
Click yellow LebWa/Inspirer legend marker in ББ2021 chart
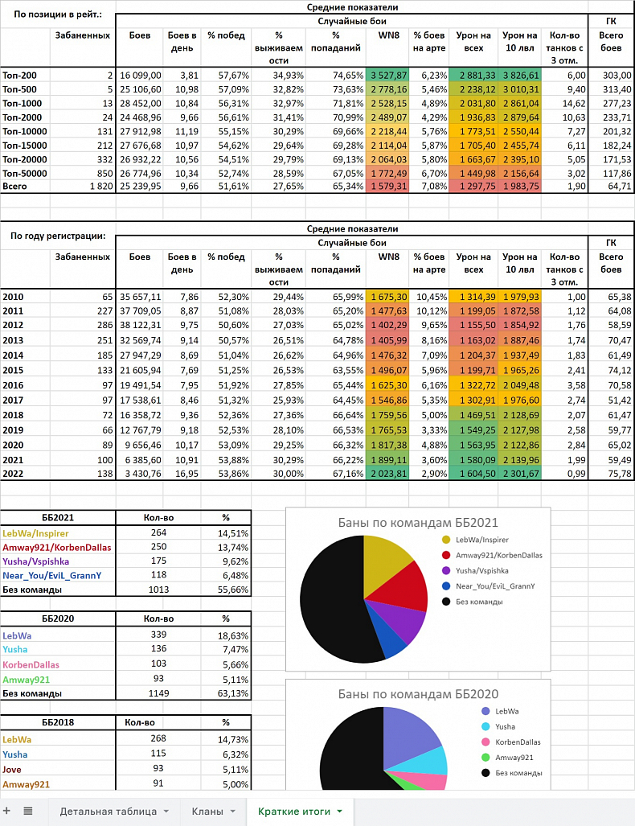447,540
